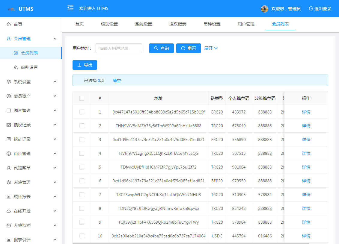Screen dimensions: 339x244
Task: Switch to the 授权记录 tab
Action: pos(178,24)
